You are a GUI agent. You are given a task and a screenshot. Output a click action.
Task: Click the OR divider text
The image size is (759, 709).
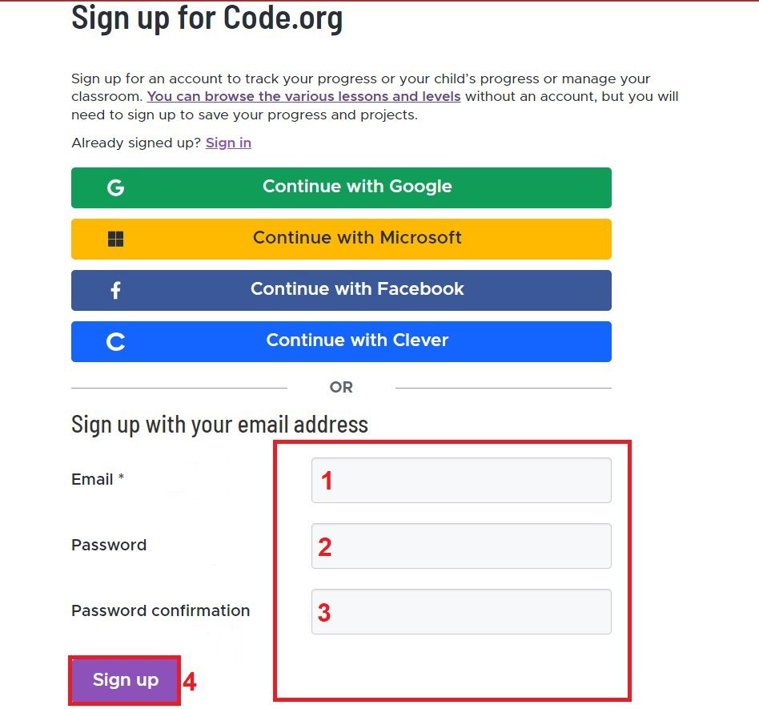(x=341, y=387)
